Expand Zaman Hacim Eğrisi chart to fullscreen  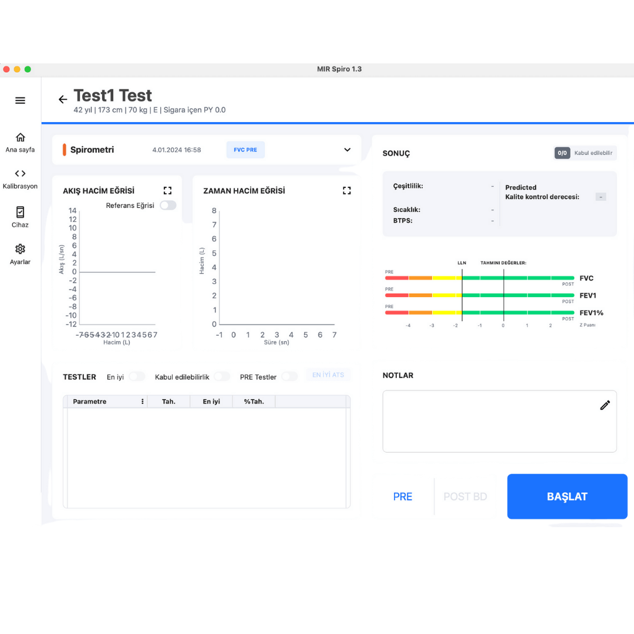[347, 191]
